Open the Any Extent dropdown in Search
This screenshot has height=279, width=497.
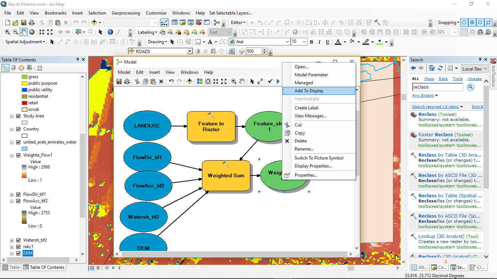[425, 96]
